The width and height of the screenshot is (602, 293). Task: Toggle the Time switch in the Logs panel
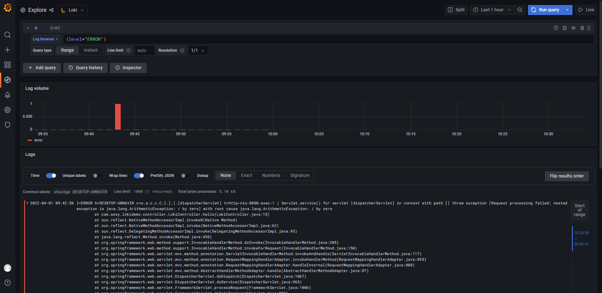[x=51, y=176]
